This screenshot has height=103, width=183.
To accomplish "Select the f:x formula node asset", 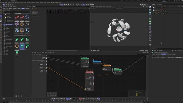I will click(x=27, y=24).
